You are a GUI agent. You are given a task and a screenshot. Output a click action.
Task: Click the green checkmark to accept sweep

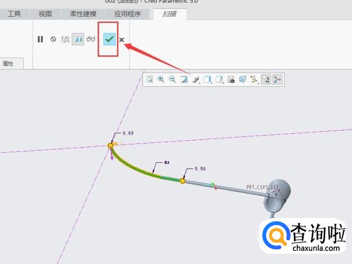(x=109, y=39)
